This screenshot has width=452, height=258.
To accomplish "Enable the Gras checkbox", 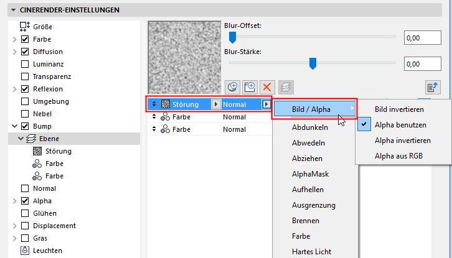I will [x=25, y=238].
